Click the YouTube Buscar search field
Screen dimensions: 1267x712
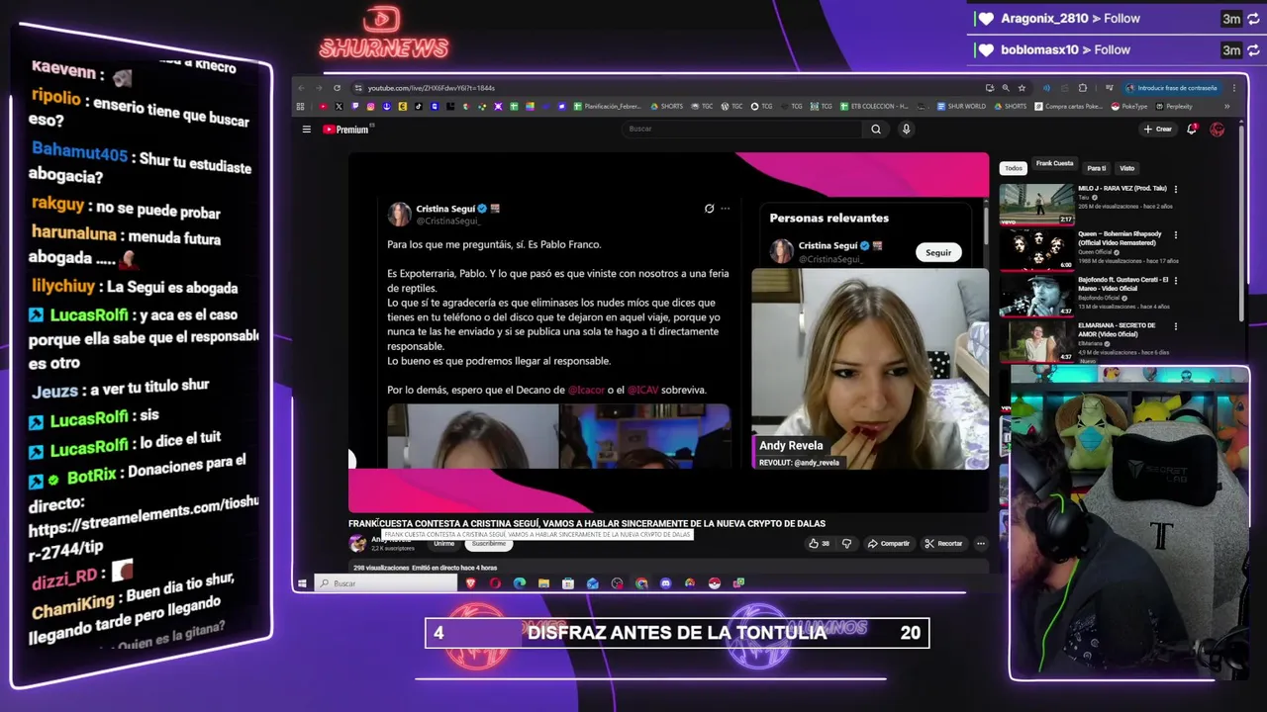point(742,129)
